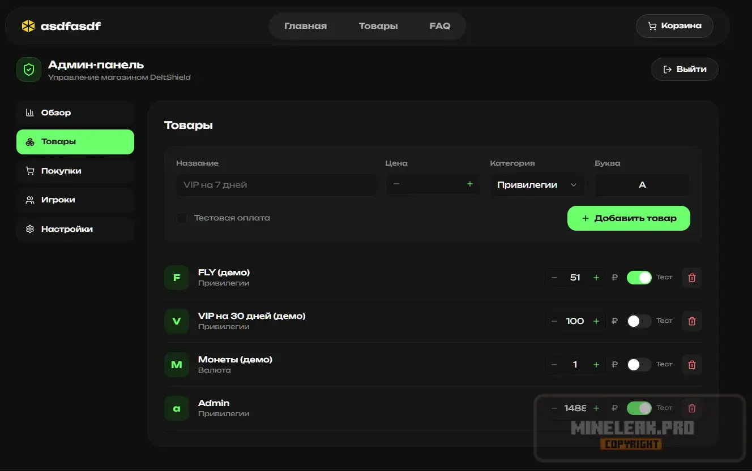The height and width of the screenshot is (471, 752).
Task: Delete the FLY (демо) product
Action: [x=691, y=278]
